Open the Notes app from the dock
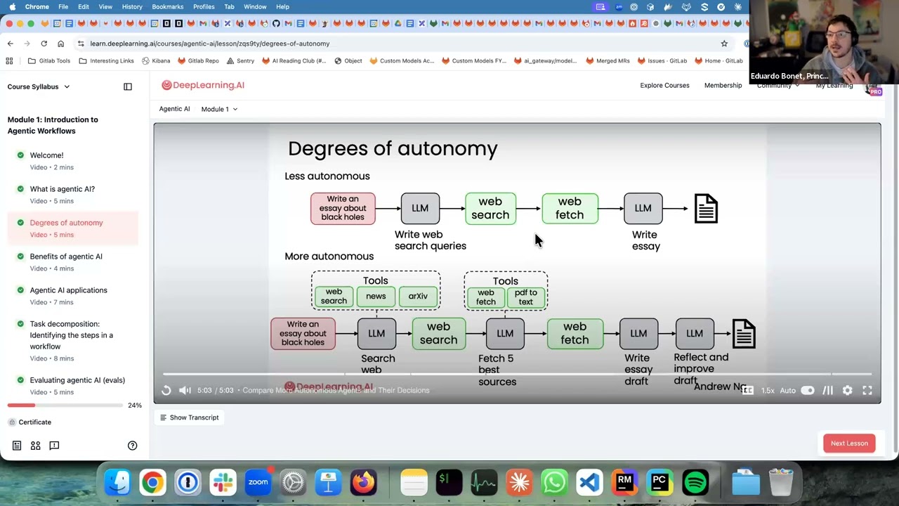This screenshot has width=899, height=506. coord(414,482)
